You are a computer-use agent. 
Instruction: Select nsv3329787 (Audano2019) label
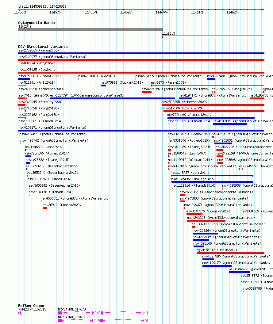coord(189,133)
